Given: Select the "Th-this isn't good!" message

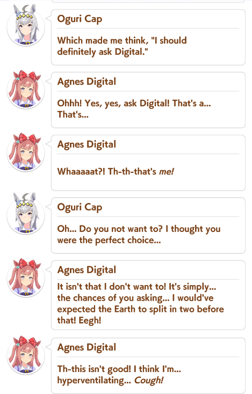Looking at the screenshot, I should pyautogui.click(x=119, y=374).
